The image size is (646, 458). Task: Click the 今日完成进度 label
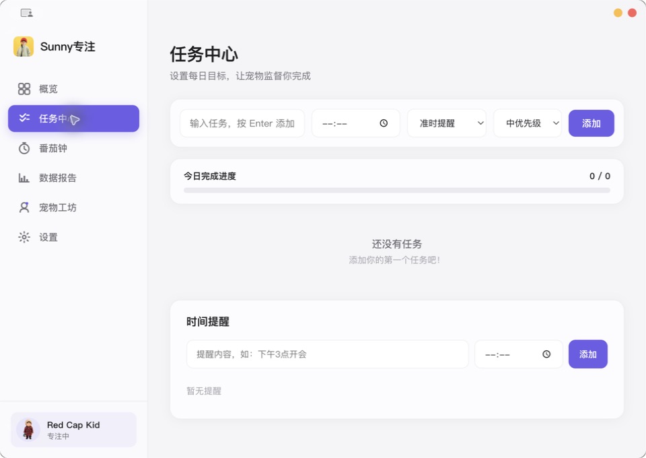click(210, 176)
